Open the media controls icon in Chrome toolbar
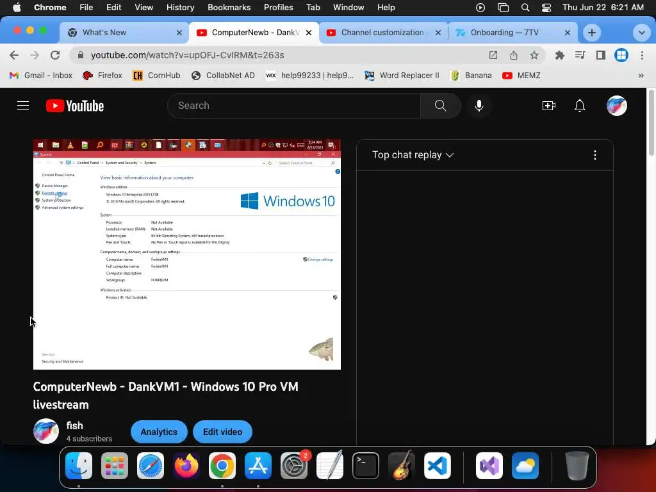 (x=580, y=55)
